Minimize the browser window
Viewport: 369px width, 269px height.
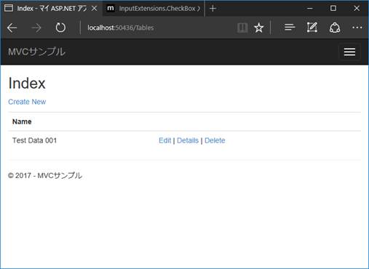click(x=310, y=9)
